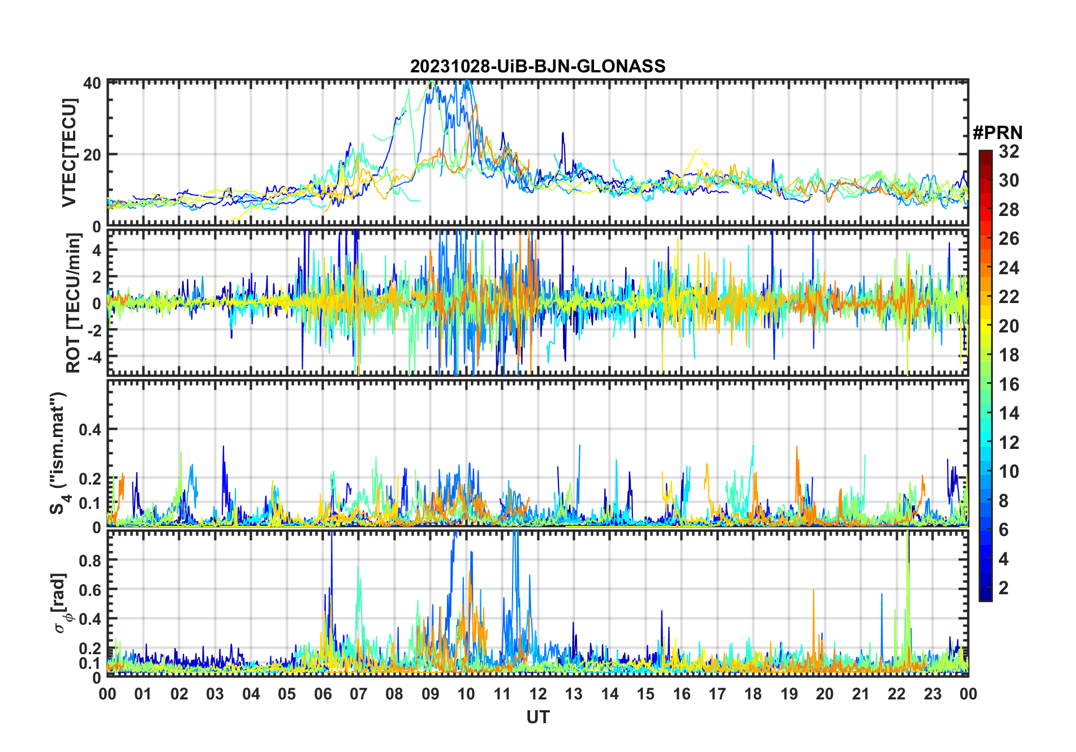1076x752 pixels.
Task: Click x-axis hour label 05
Action: click(287, 694)
